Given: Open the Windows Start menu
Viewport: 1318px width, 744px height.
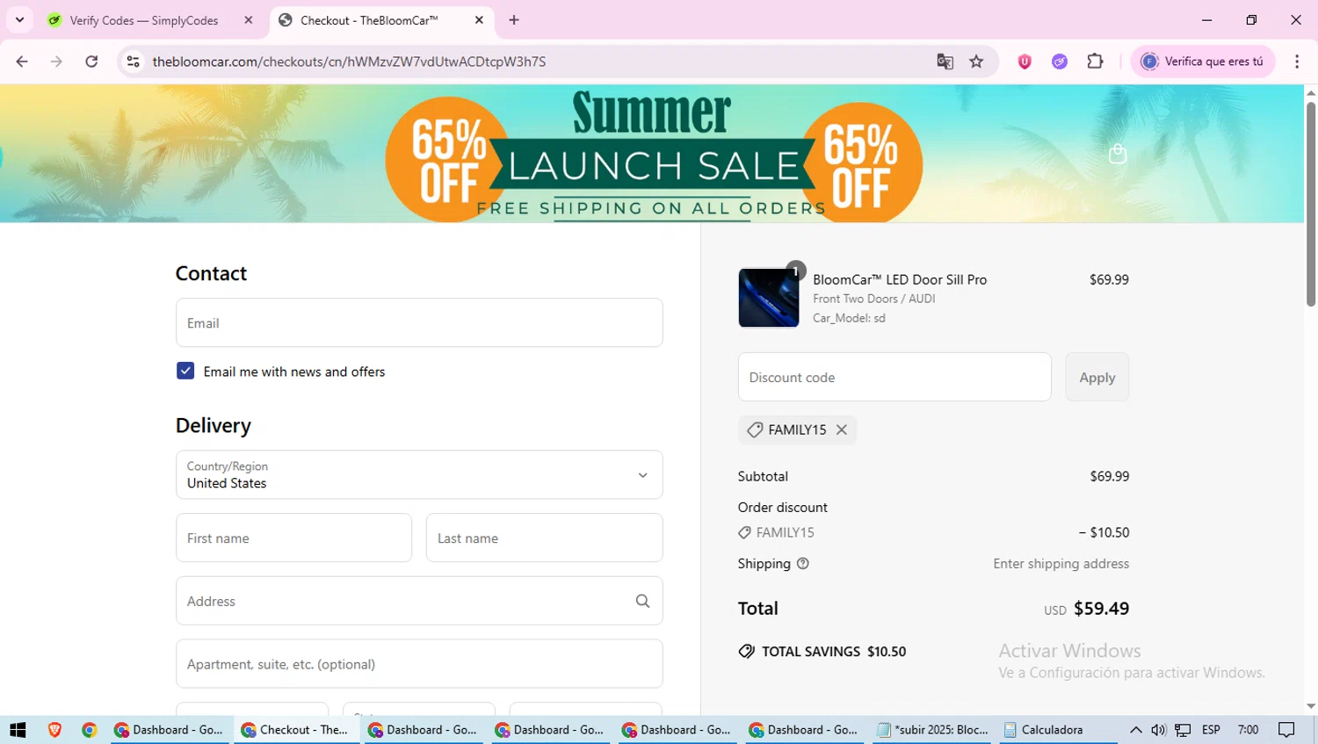Looking at the screenshot, I should (x=18, y=729).
